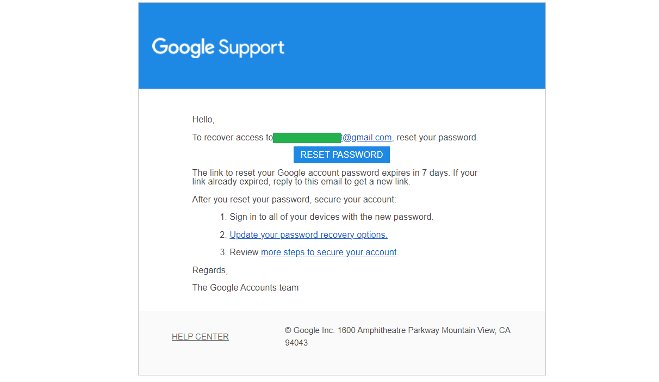
Task: Click the Hello greeting text
Action: pyautogui.click(x=203, y=120)
